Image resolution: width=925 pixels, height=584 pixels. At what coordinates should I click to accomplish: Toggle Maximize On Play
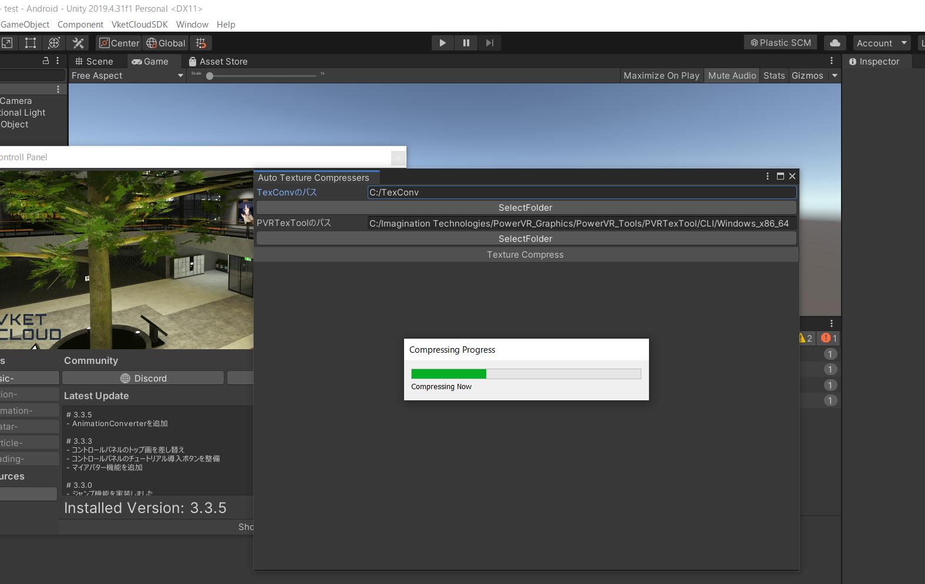point(661,76)
